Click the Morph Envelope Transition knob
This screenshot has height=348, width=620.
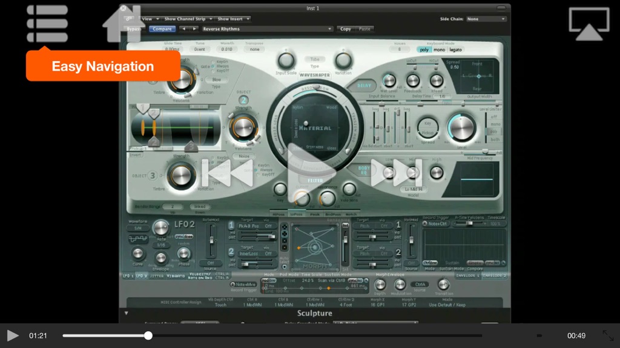point(443,285)
